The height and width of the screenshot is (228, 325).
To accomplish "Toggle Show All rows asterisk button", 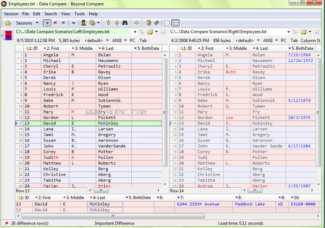I will click(x=47, y=23).
